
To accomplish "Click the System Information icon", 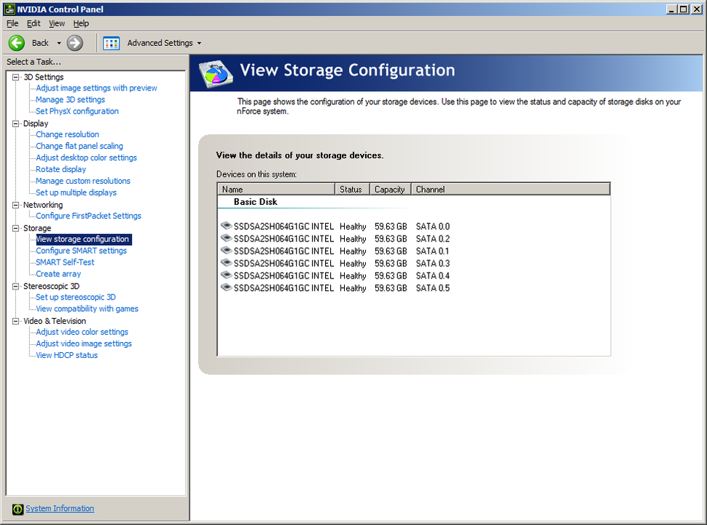I will point(17,509).
